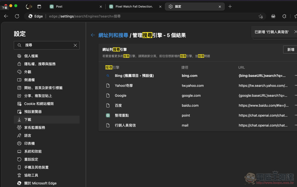Add this page to favorites star icon
297x187 pixels.
[261, 17]
